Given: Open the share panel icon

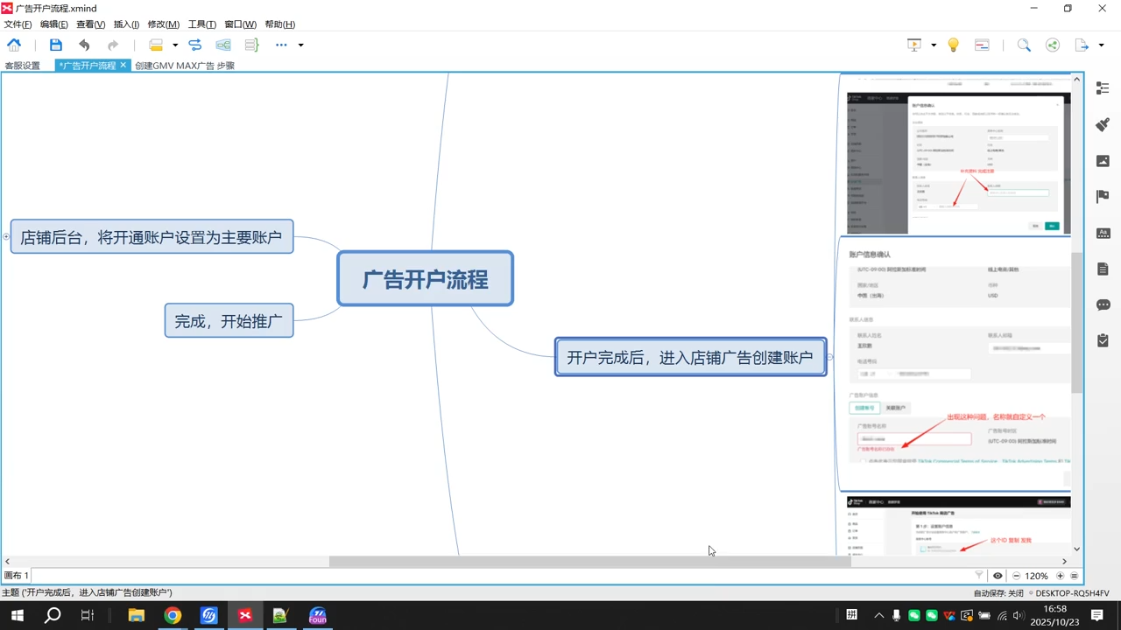Looking at the screenshot, I should [1052, 45].
